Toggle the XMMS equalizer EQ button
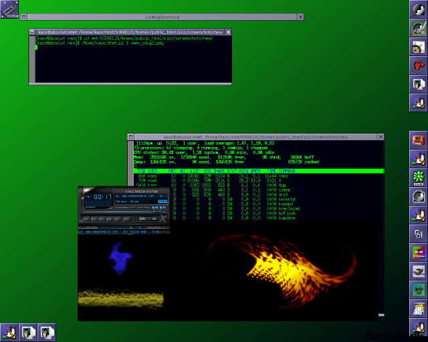The height and width of the screenshot is (342, 428). (154, 208)
